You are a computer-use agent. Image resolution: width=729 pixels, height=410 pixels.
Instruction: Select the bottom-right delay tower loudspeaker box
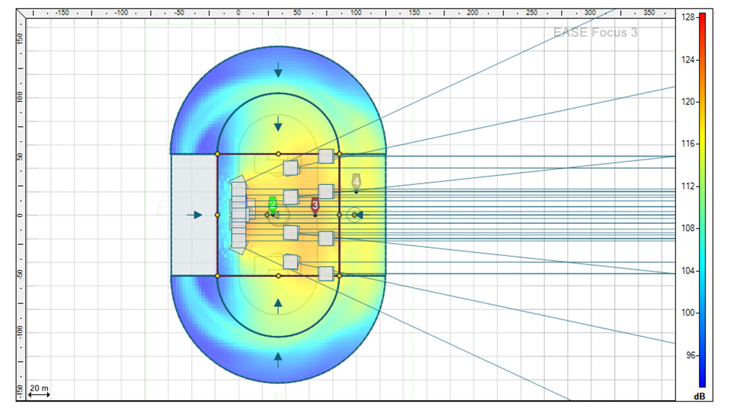[326, 274]
